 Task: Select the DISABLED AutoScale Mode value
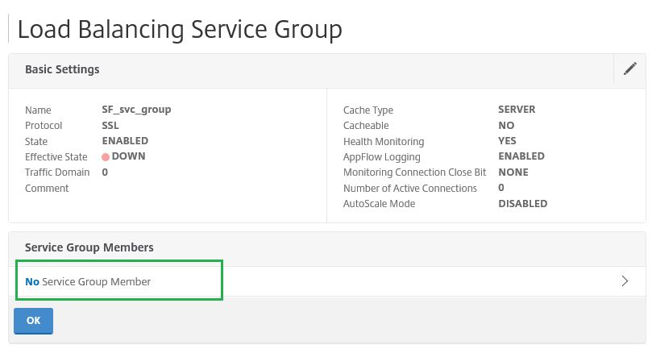pos(523,204)
